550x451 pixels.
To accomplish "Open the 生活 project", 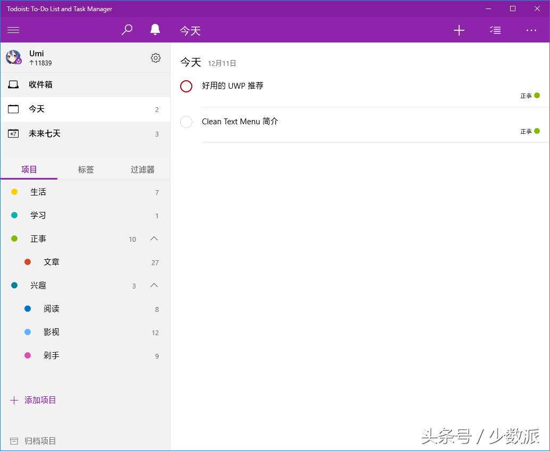I will [x=85, y=192].
